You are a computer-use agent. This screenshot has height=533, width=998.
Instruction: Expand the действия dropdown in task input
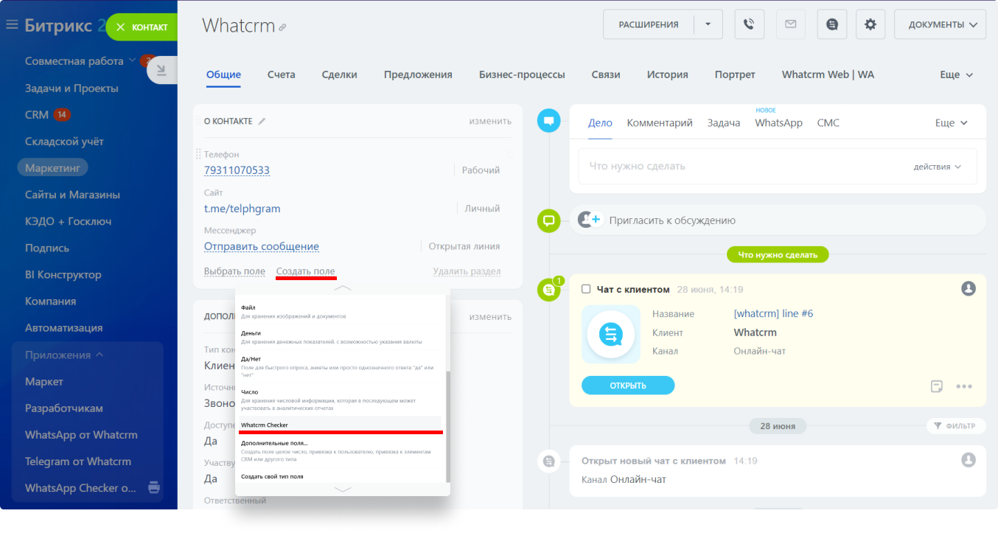(x=938, y=167)
